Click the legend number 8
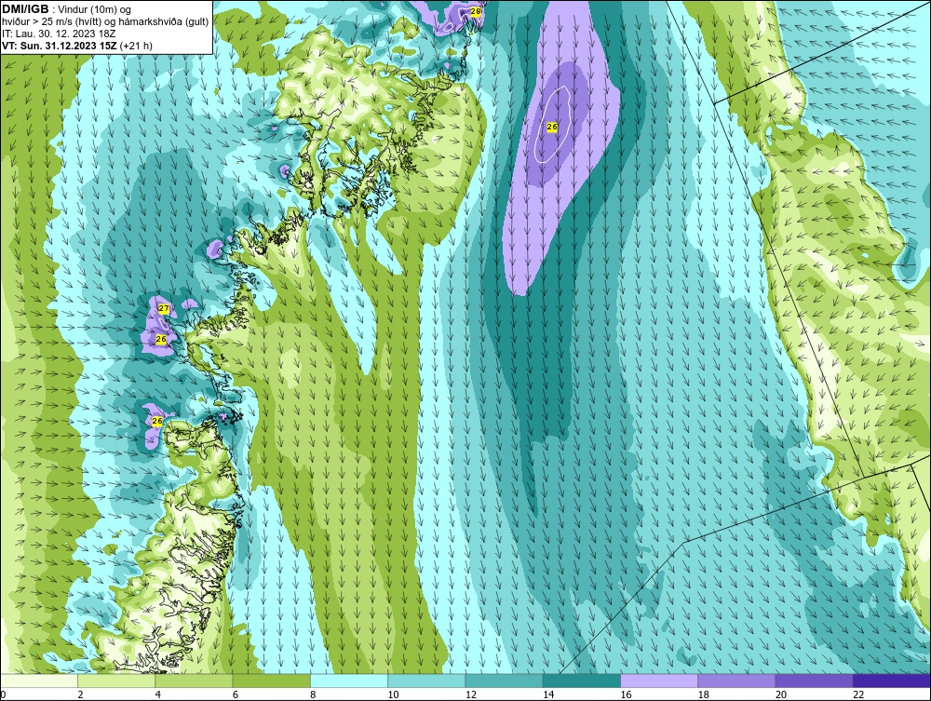This screenshot has height=701, width=931. pyautogui.click(x=313, y=694)
